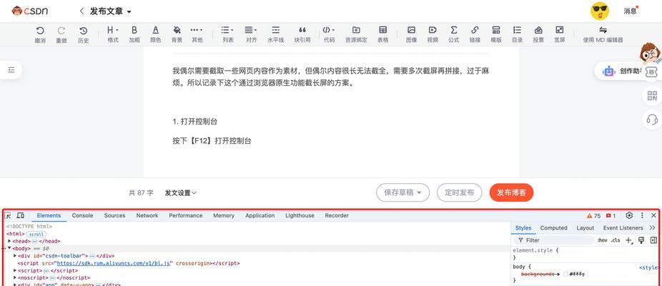
Task: Toggle the .cls class editor
Action: click(616, 240)
